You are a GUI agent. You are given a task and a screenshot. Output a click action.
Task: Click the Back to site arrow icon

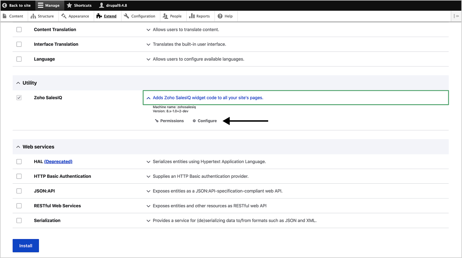[5, 5]
